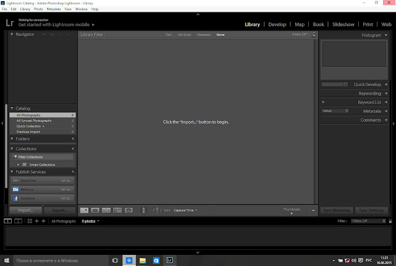Open Library Filters Off preset menu
The image size is (396, 266).
coord(301,34)
